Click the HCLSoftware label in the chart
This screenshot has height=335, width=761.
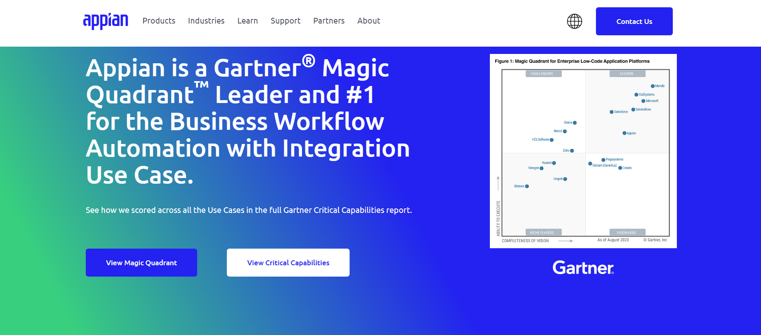[x=541, y=140]
